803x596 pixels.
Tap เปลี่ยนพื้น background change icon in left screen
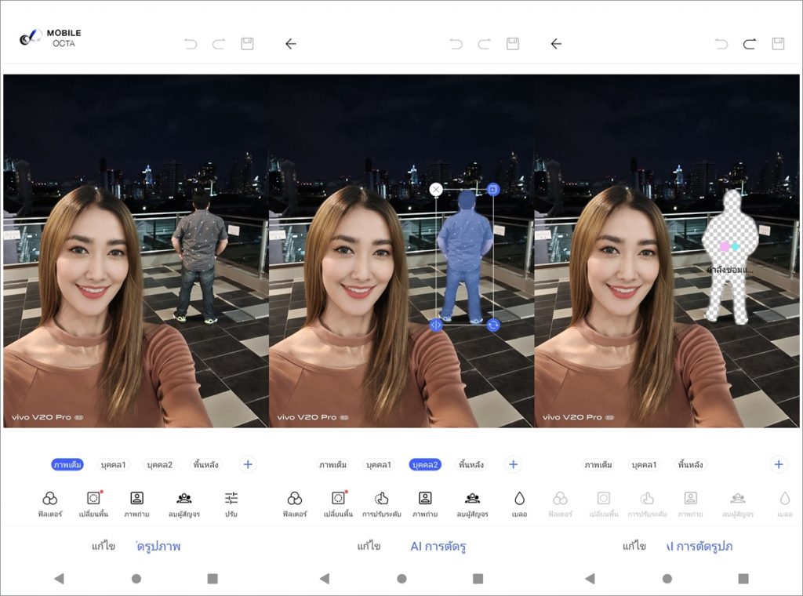click(93, 499)
